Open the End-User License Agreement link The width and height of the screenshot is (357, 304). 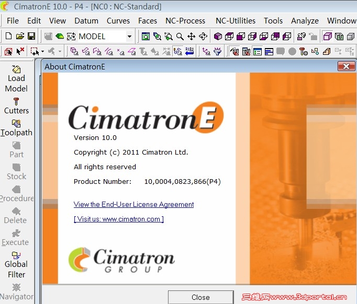pyautogui.click(x=133, y=204)
